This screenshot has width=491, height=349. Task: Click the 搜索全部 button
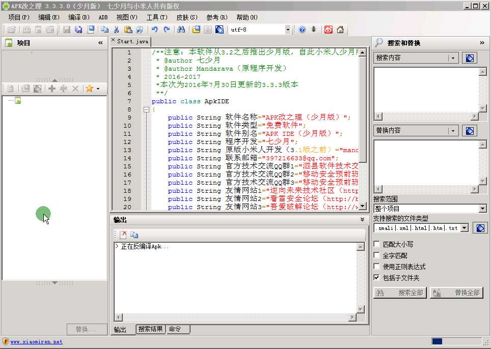coord(400,293)
